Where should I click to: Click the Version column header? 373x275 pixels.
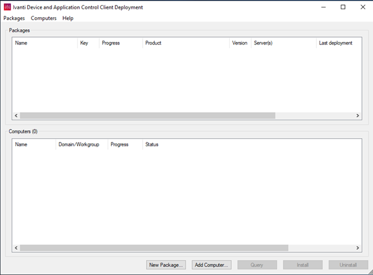click(240, 43)
